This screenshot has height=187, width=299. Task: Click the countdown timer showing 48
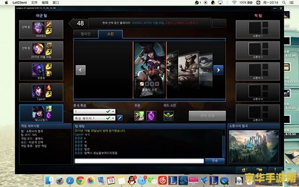tap(80, 23)
